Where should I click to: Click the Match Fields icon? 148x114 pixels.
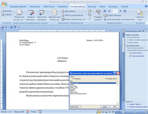click(90, 15)
